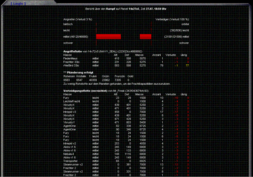The image size is (253, 177).
Task: Click the Verteidigungsflotte (vernichtet) heading
Action: coord(85,91)
